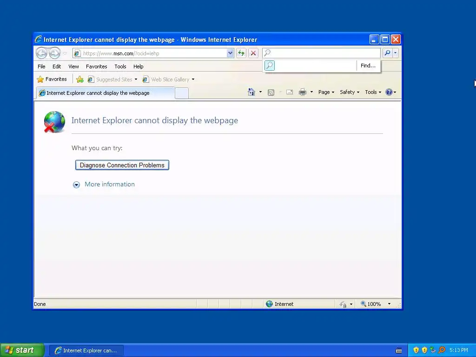The height and width of the screenshot is (357, 476).
Task: Click inside the top search box
Action: (x=322, y=53)
